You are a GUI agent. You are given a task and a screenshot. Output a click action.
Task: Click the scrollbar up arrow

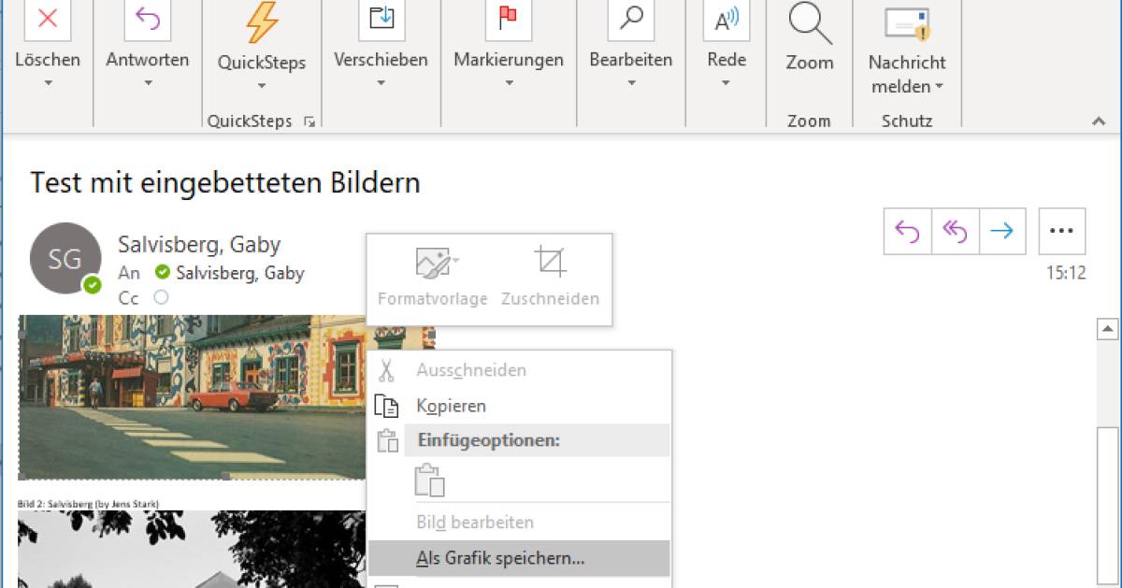[x=1108, y=328]
